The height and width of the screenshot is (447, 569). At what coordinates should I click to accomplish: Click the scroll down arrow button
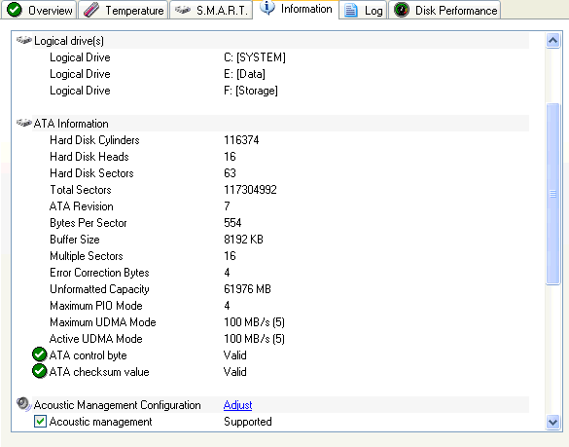tap(552, 422)
